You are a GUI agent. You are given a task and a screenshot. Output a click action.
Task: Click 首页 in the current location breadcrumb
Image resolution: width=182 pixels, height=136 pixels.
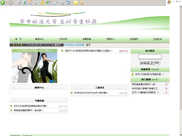click(x=88, y=45)
